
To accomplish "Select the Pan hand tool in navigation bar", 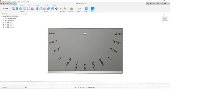I will pos(81,88).
